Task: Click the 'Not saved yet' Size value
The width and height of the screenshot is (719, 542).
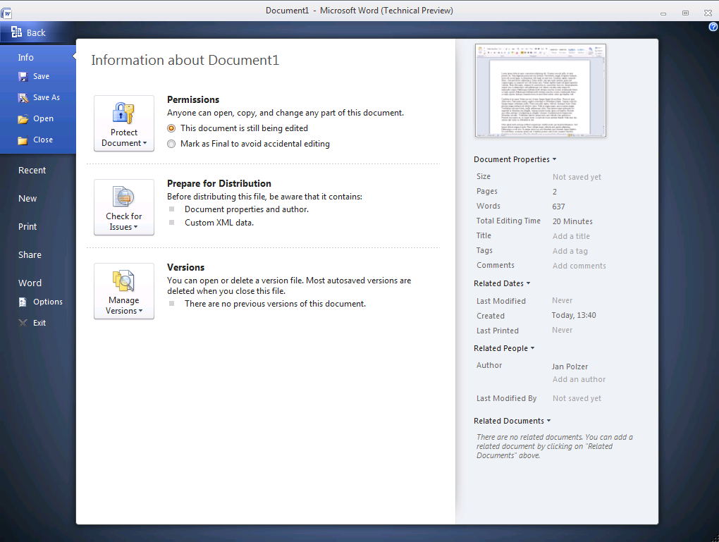Action: (x=577, y=177)
